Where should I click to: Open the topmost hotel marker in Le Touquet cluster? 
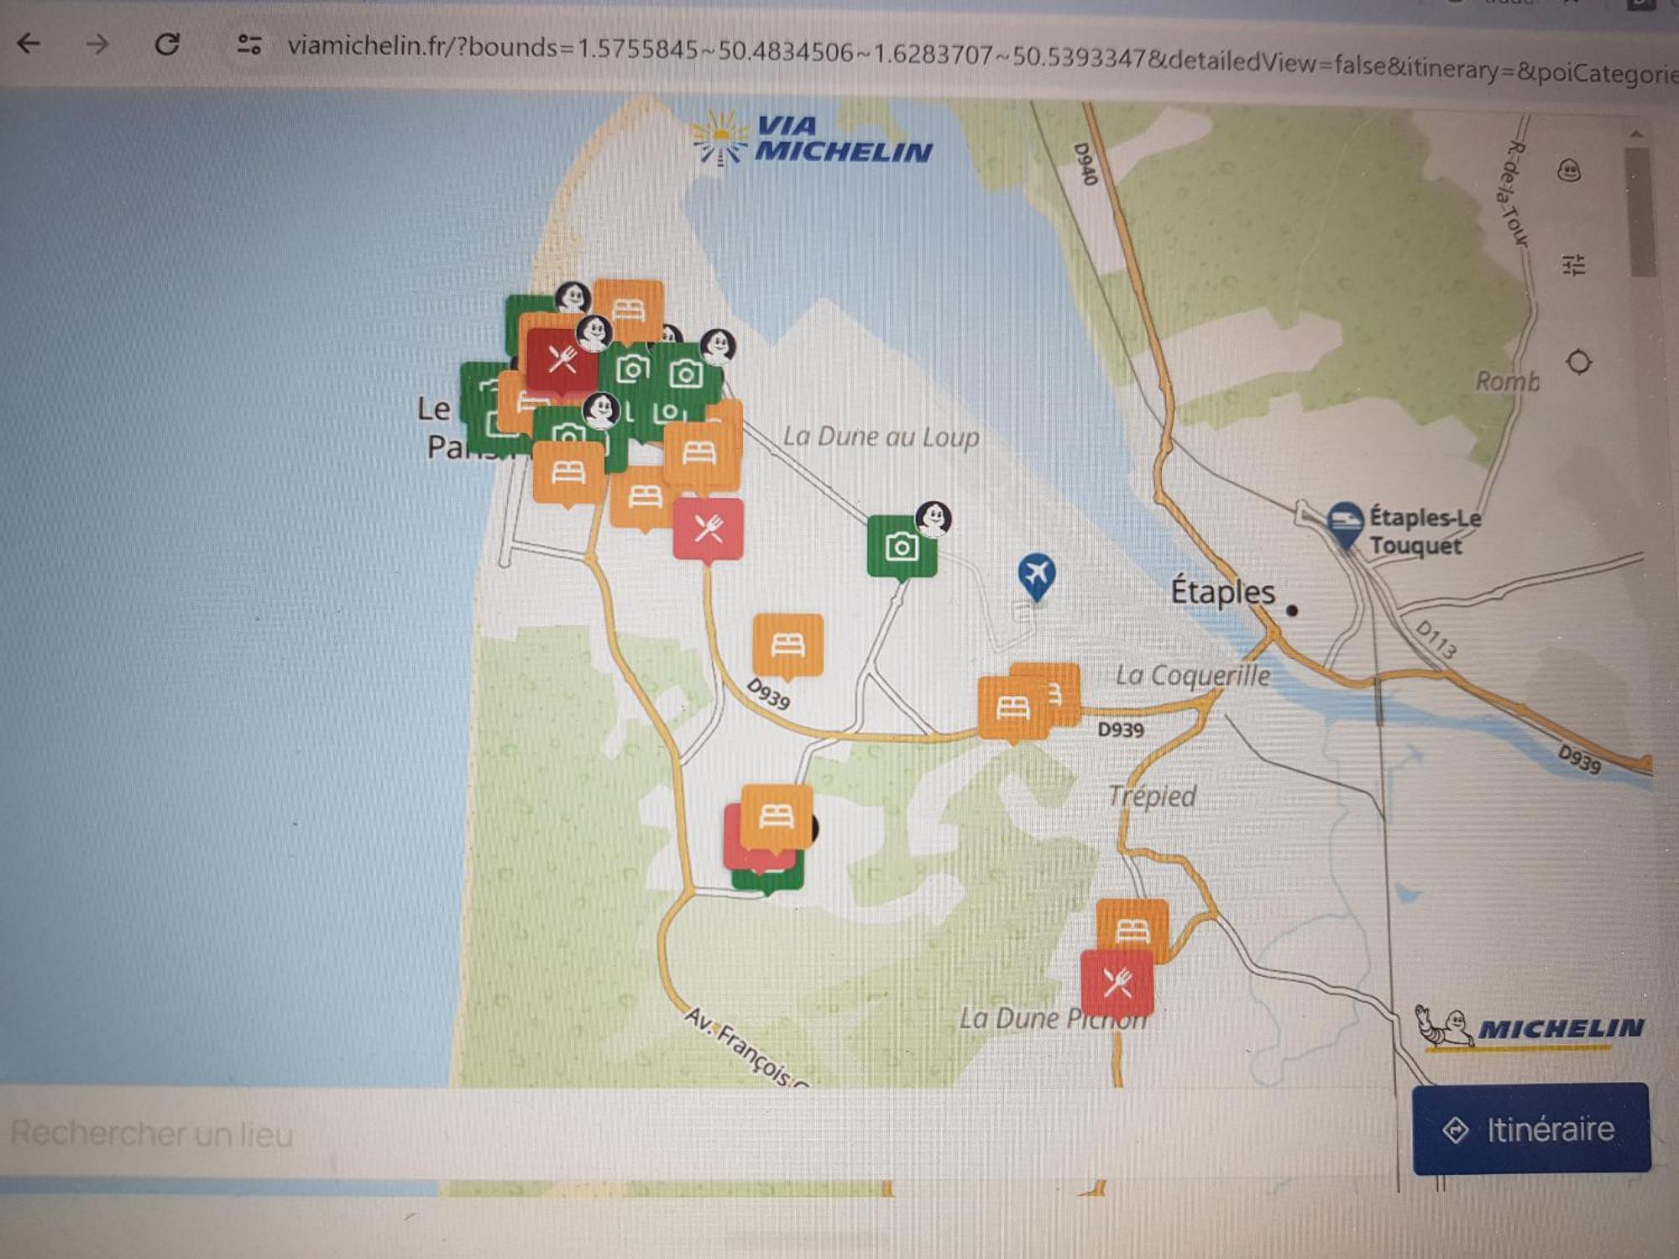point(629,311)
